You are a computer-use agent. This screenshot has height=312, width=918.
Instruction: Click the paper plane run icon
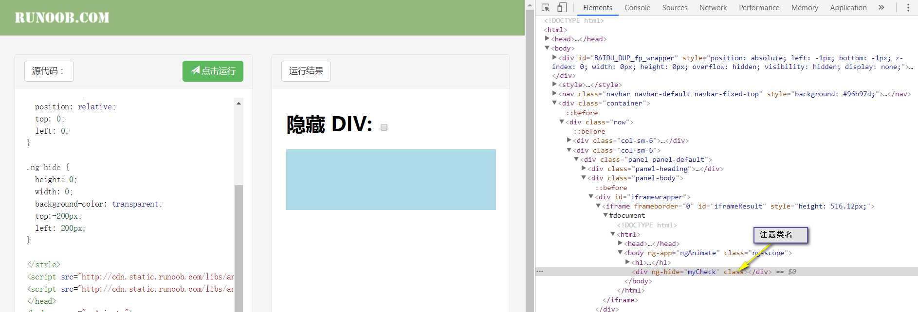195,70
